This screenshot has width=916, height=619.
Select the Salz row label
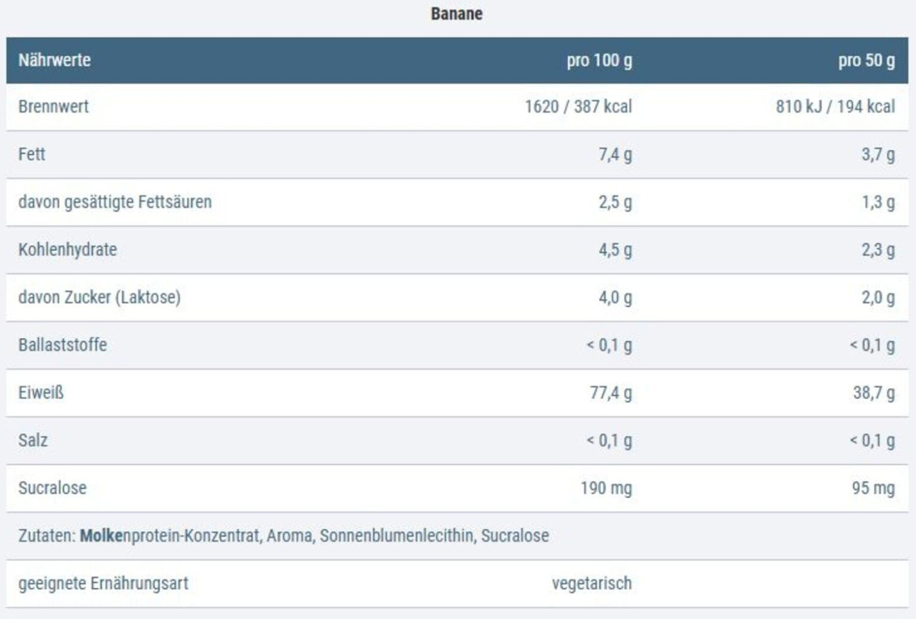click(33, 440)
